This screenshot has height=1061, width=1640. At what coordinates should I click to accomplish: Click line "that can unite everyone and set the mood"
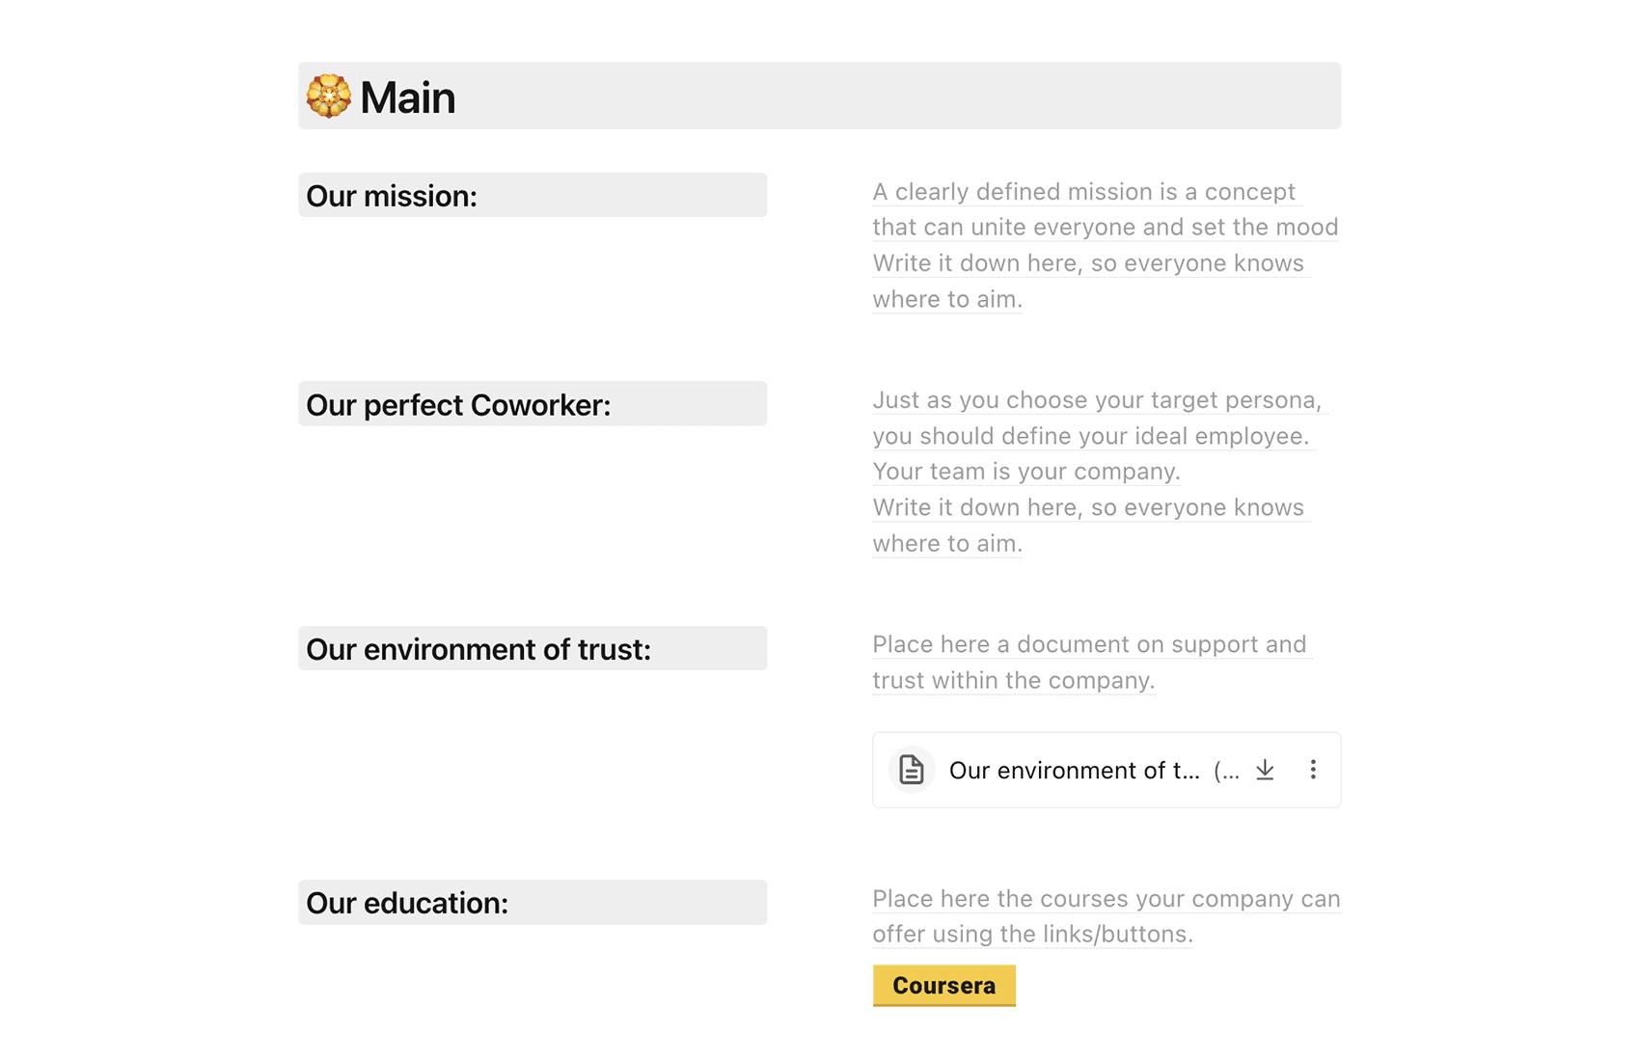[x=1105, y=228]
